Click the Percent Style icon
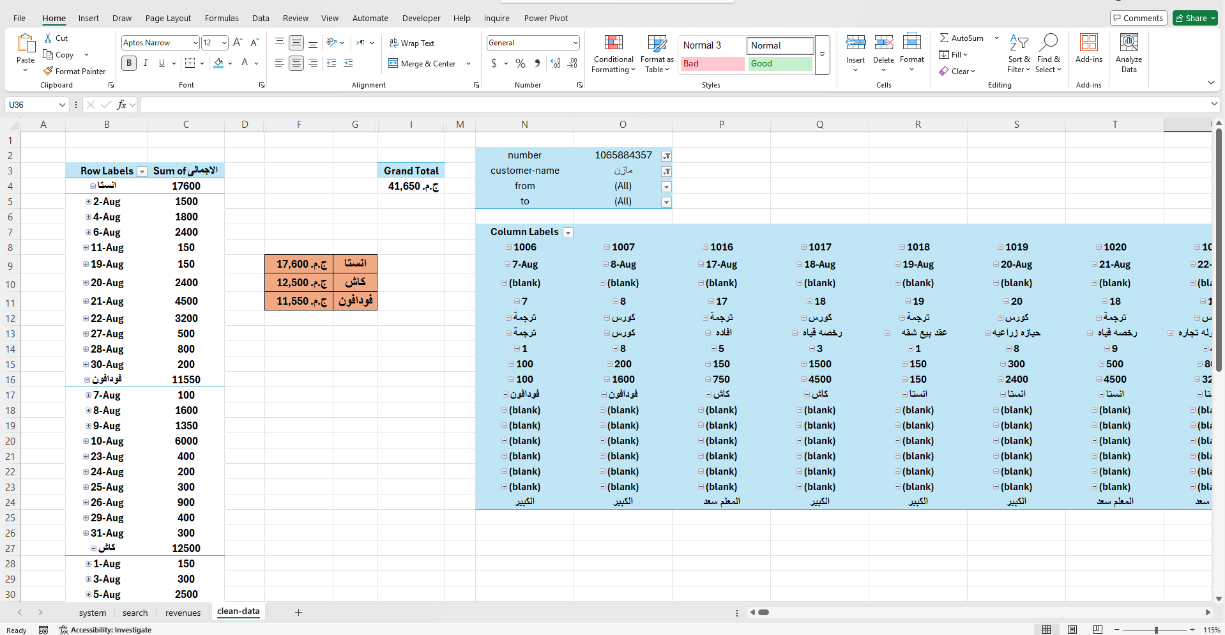 tap(521, 63)
